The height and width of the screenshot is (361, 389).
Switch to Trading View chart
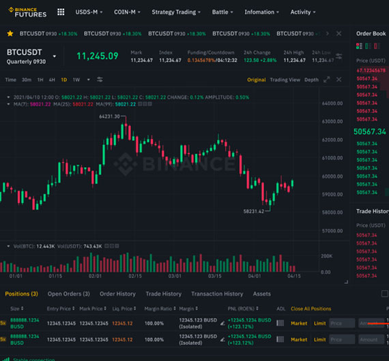[285, 80]
